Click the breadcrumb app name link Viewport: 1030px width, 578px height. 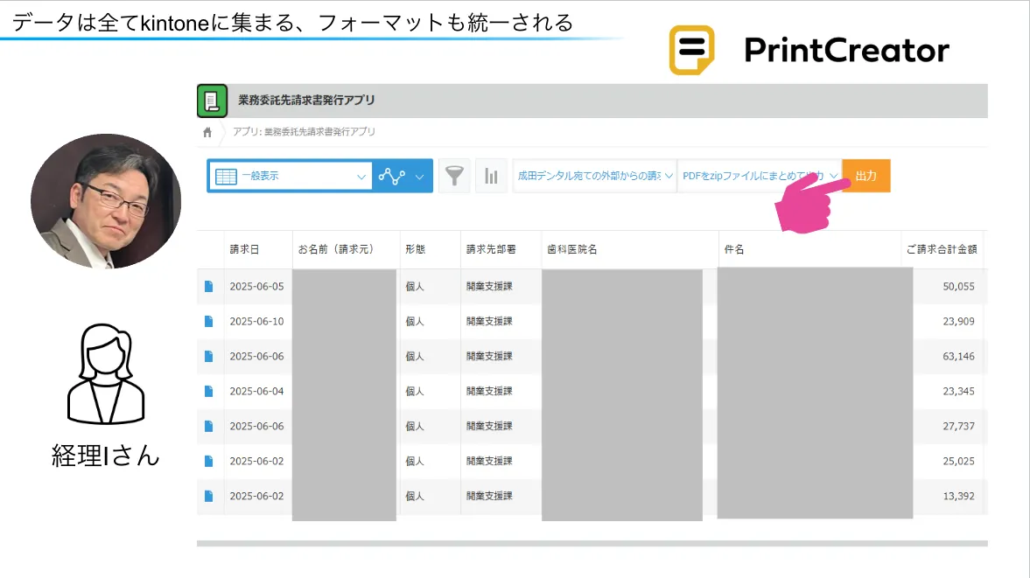tap(304, 132)
